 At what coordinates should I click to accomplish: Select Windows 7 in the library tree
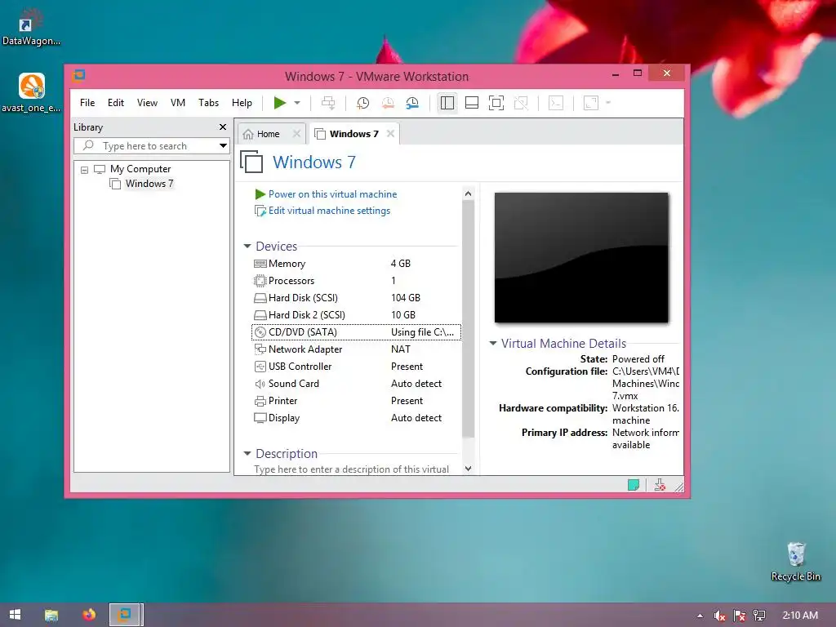(x=149, y=184)
